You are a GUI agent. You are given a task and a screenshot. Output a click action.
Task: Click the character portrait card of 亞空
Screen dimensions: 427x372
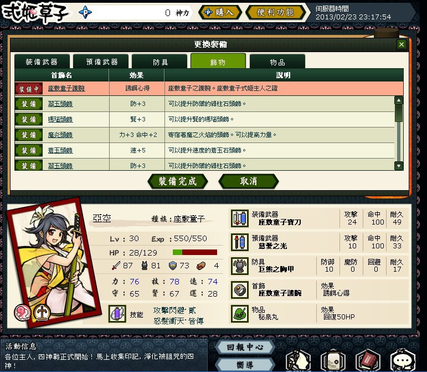(54, 263)
